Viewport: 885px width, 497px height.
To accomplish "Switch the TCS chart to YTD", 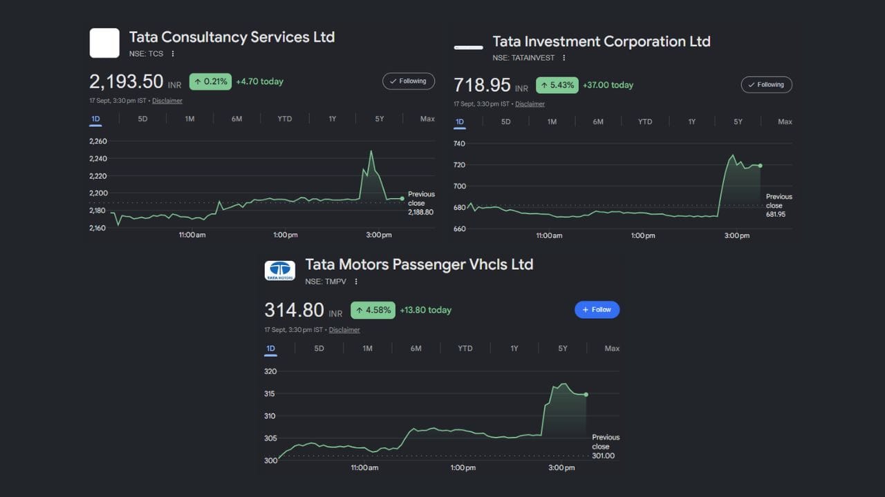I will pyautogui.click(x=284, y=119).
